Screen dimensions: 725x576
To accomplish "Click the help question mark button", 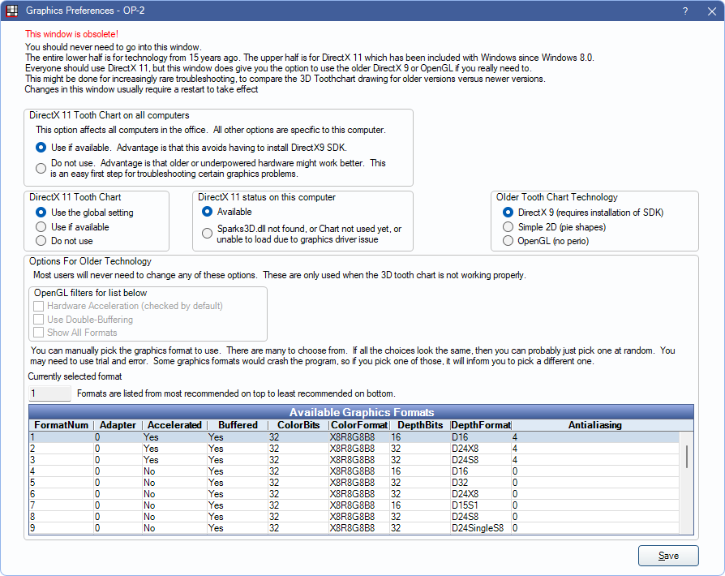I will 686,11.
